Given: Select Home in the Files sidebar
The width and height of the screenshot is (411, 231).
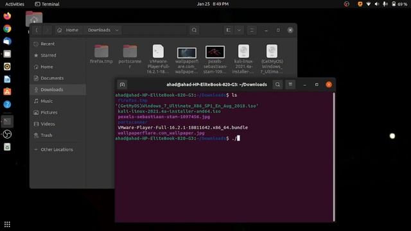Looking at the screenshot, I should point(58,67).
